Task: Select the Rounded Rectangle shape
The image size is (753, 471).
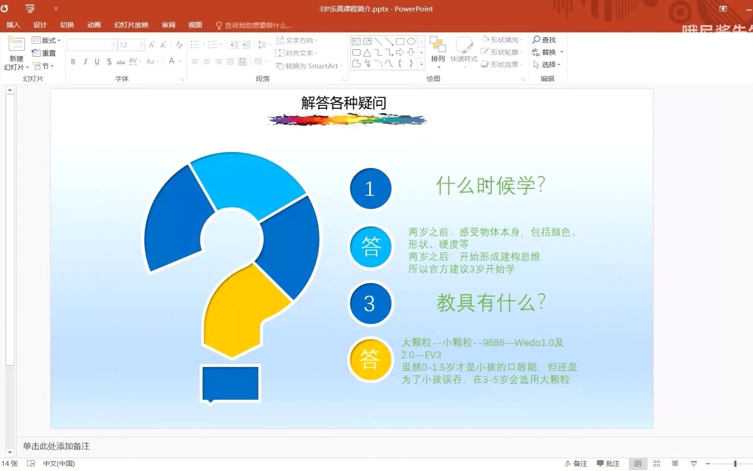Action: (356, 52)
